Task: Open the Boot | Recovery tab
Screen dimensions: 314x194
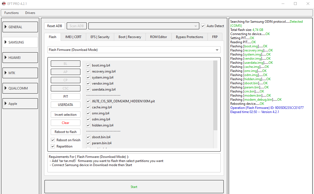Action: pos(130,37)
